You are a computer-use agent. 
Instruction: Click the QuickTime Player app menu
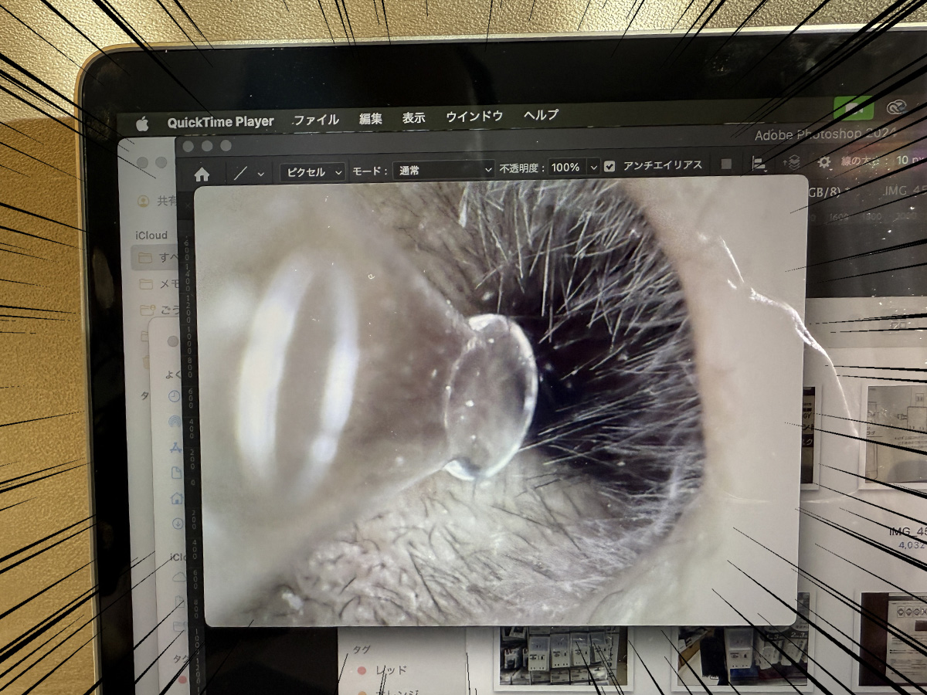(x=220, y=121)
